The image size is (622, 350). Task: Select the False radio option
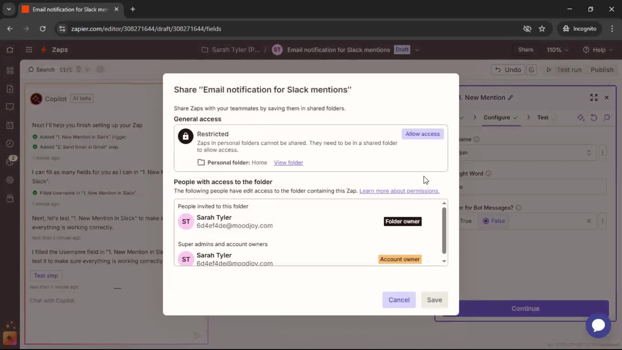tap(494, 221)
